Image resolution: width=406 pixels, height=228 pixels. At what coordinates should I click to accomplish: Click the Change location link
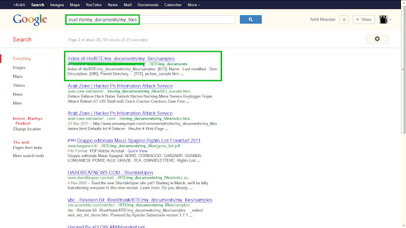(27, 129)
